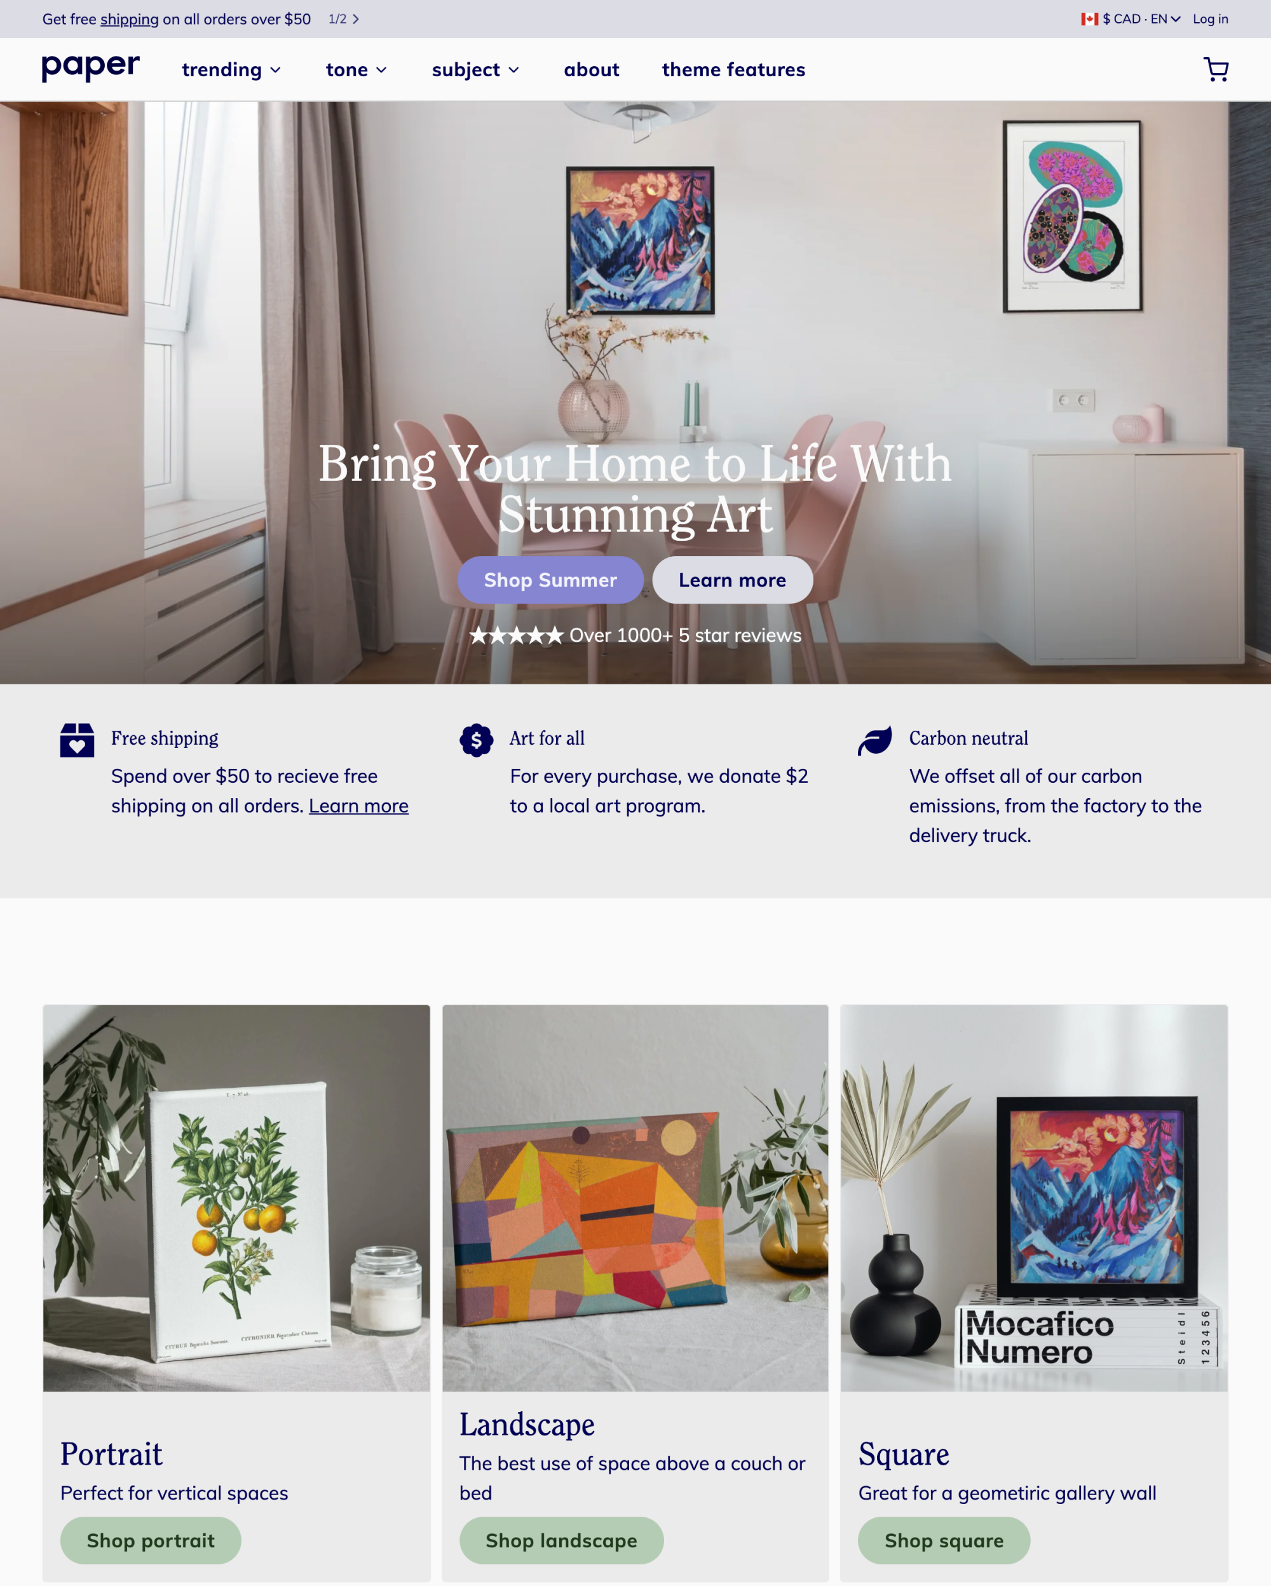Click the paper logo icon top left
The height and width of the screenshot is (1586, 1271).
point(91,69)
